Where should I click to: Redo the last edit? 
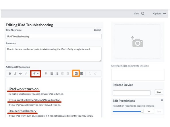pyautogui.click(x=95, y=74)
